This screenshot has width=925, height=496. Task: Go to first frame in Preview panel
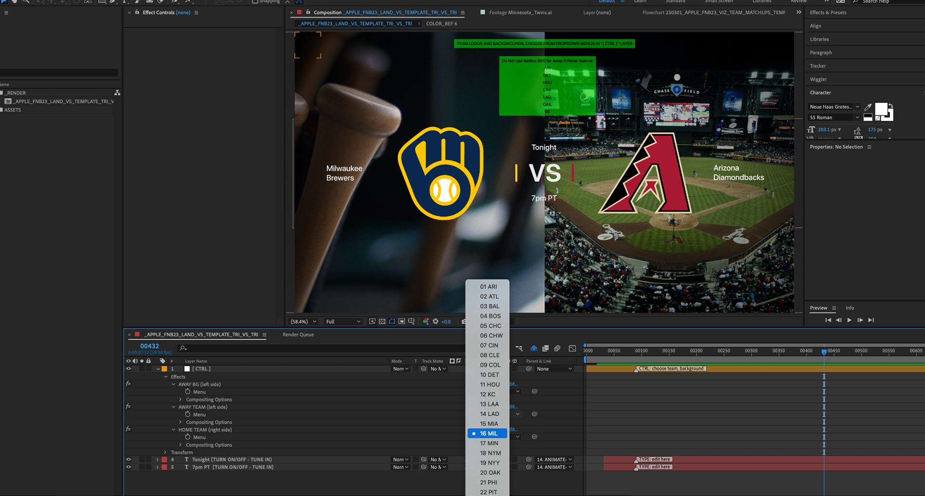[x=828, y=320]
